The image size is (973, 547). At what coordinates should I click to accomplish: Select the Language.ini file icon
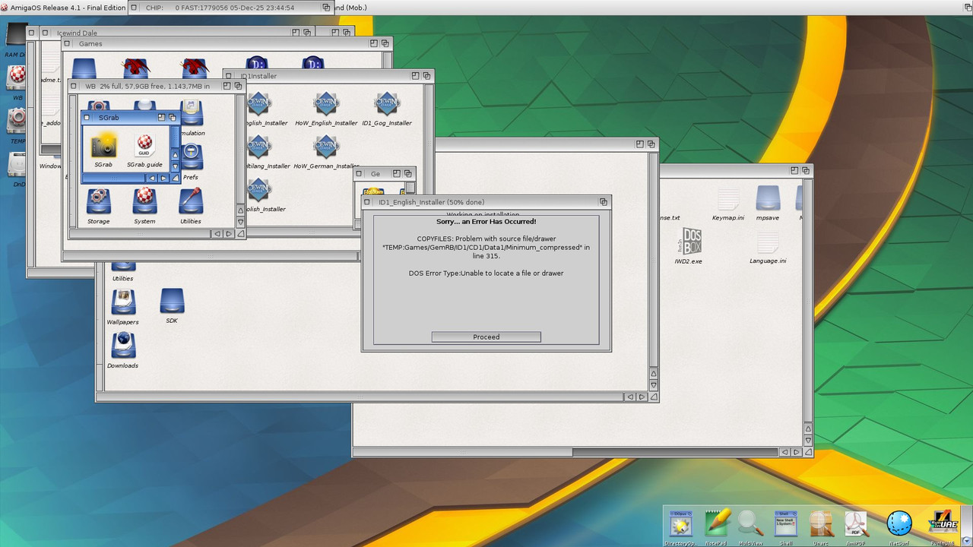(768, 243)
